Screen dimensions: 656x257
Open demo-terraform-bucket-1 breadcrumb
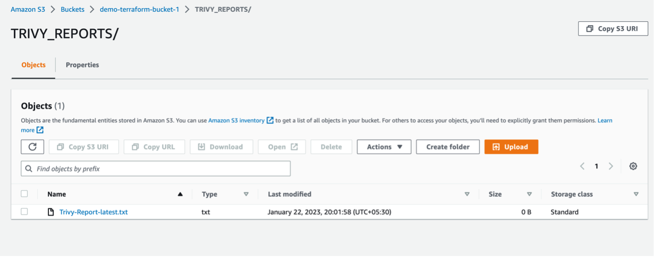pos(139,9)
